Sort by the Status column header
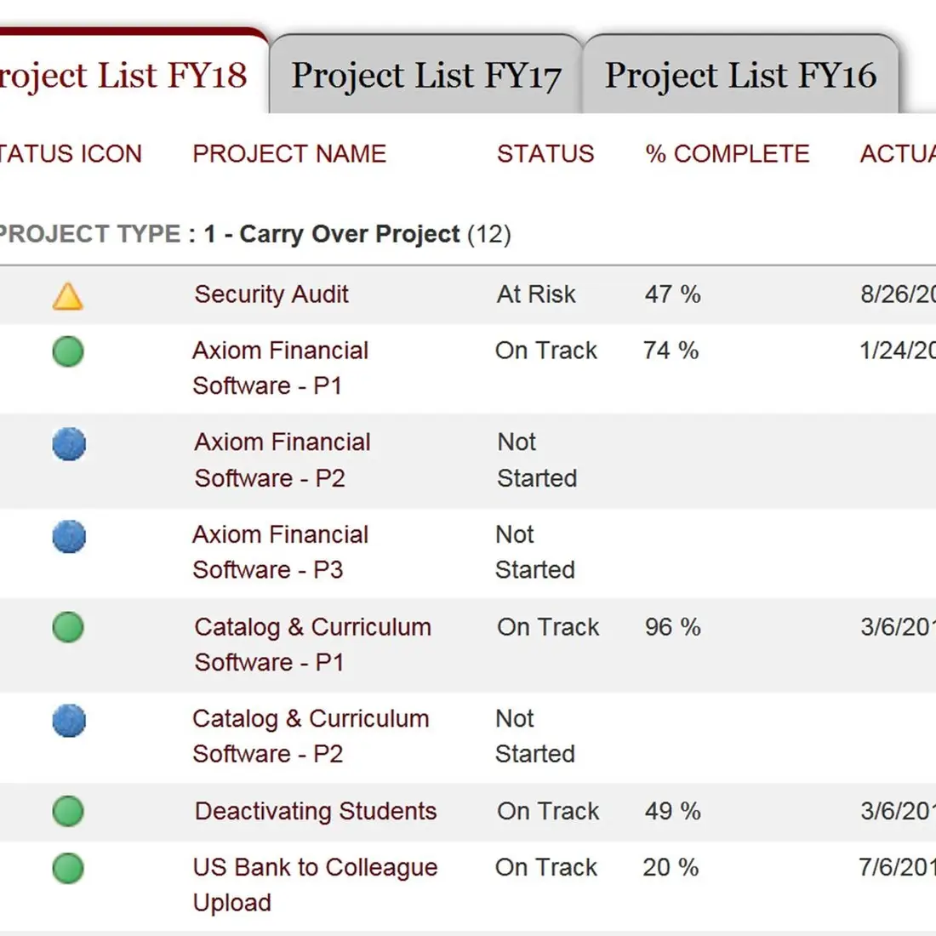Image resolution: width=936 pixels, height=936 pixels. (545, 154)
